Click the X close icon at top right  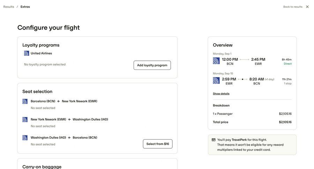pos(307,7)
